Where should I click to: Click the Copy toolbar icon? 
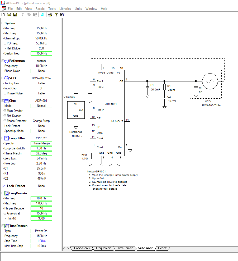(29, 15)
